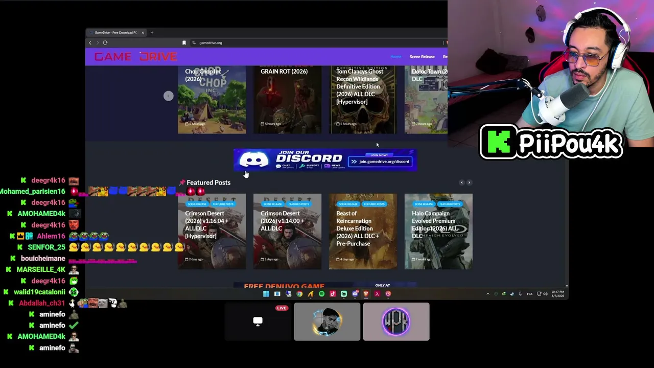Select the LIVE stream avatar thumbnail
This screenshot has width=654, height=368.
tap(327, 321)
